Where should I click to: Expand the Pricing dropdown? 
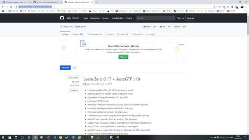(130, 18)
